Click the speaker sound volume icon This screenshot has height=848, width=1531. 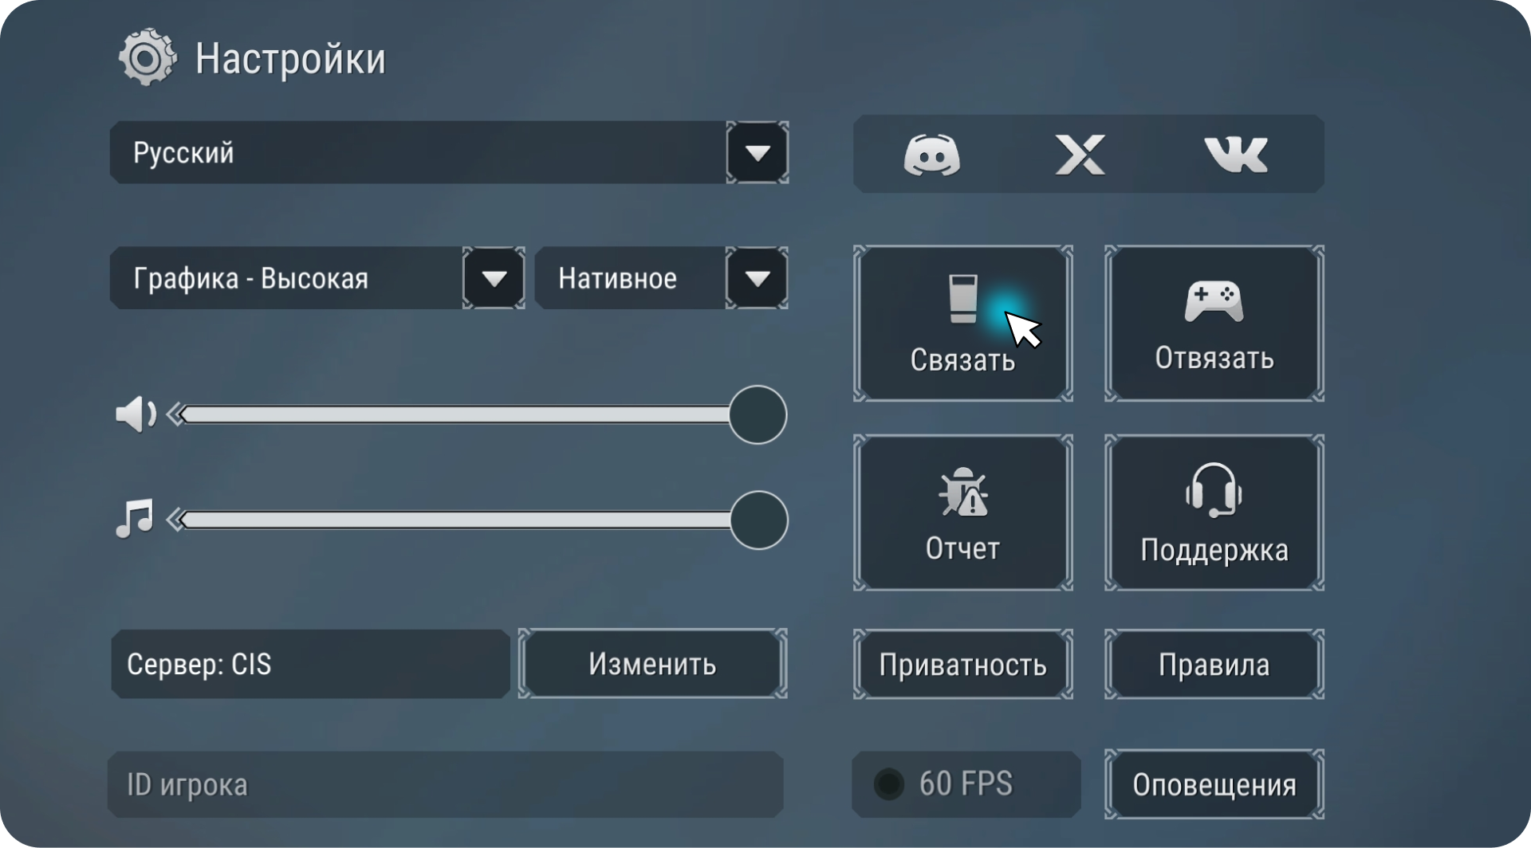click(x=136, y=414)
